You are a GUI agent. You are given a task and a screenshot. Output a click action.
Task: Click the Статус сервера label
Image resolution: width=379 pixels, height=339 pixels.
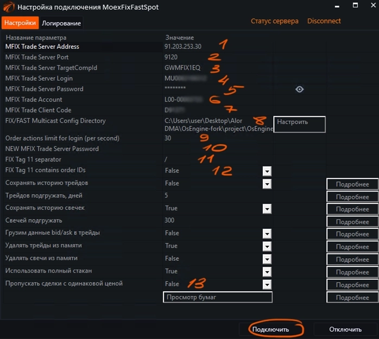click(x=275, y=21)
